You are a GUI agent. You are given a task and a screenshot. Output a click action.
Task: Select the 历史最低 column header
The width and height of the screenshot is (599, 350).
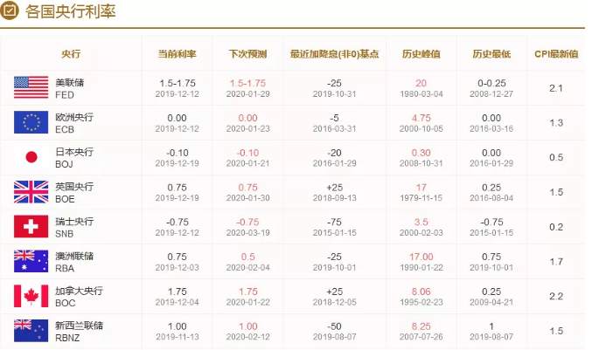[x=491, y=54]
